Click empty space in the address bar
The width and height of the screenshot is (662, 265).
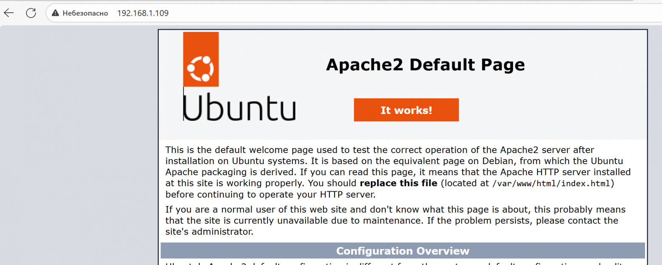point(382,13)
